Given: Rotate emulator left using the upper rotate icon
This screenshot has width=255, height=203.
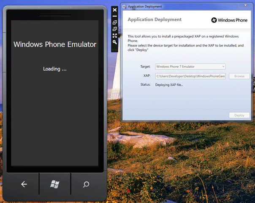Looking at the screenshot, I should click(x=115, y=22).
